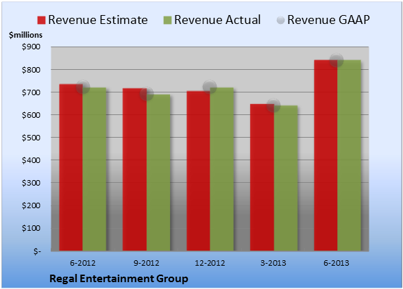
Task: Click the 3-2013 quarter label
Action: point(273,263)
